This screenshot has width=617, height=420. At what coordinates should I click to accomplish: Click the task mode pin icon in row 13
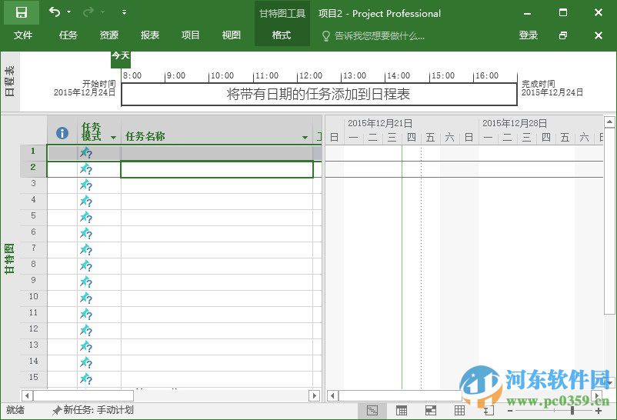[x=86, y=346]
